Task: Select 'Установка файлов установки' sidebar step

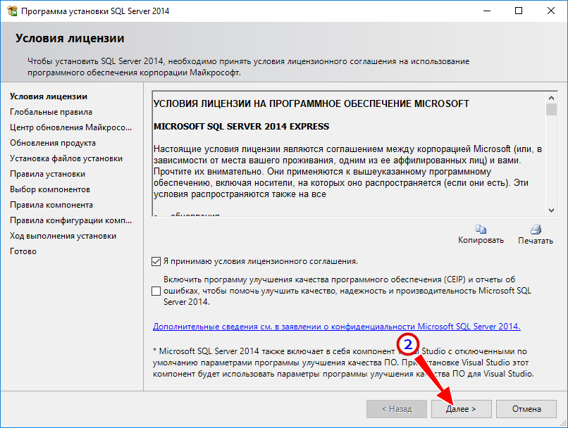Action: pos(66,158)
